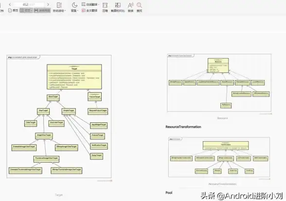Click the SimpleTarget class box

pyautogui.click(x=69, y=112)
